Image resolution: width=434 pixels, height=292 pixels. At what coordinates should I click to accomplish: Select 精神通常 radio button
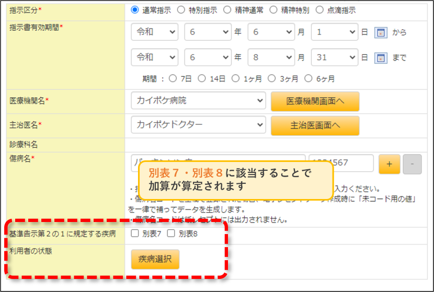point(227,10)
